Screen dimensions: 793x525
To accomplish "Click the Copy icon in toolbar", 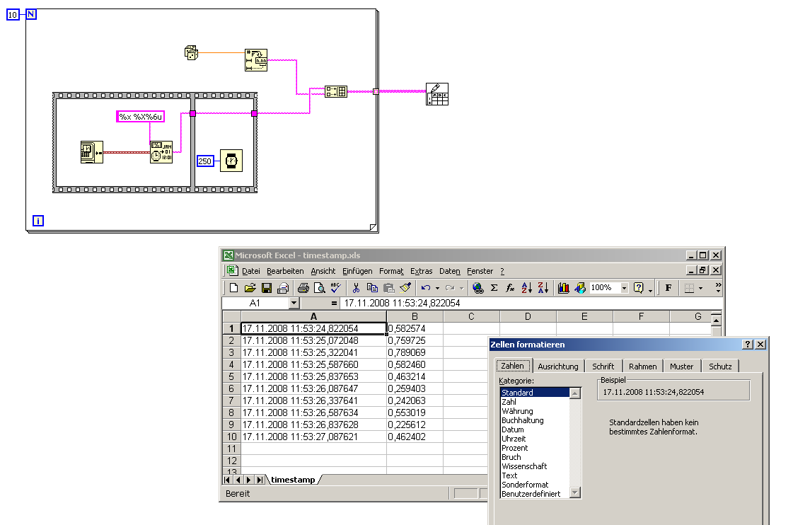I will pos(372,288).
